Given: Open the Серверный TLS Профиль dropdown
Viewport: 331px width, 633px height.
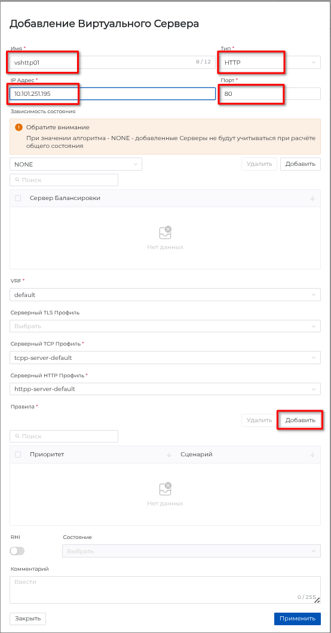Looking at the screenshot, I should (x=165, y=326).
